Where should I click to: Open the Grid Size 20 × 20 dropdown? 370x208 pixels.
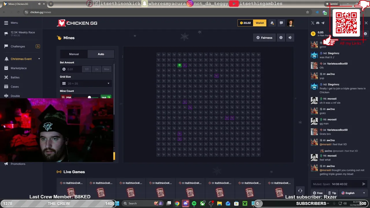pos(86,83)
